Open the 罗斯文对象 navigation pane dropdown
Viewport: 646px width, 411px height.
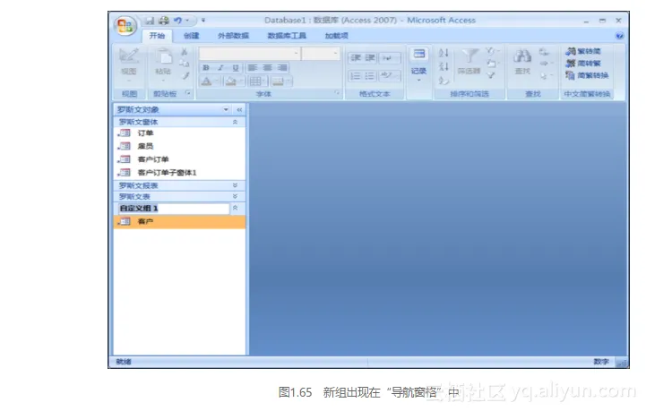point(226,109)
